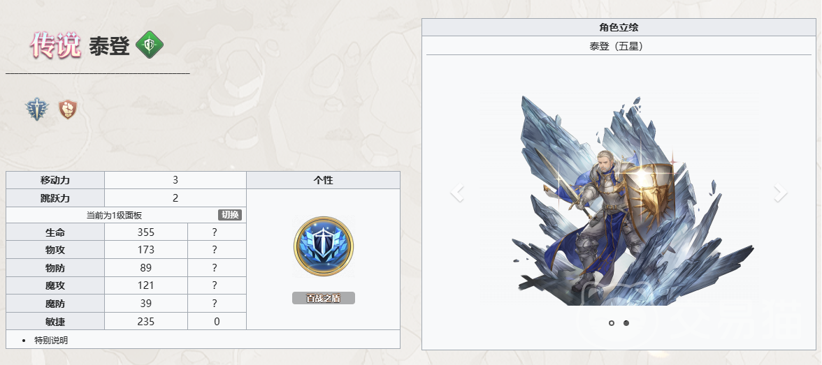The image size is (822, 365).
Task: Click the 个性 column header
Action: pyautogui.click(x=324, y=180)
